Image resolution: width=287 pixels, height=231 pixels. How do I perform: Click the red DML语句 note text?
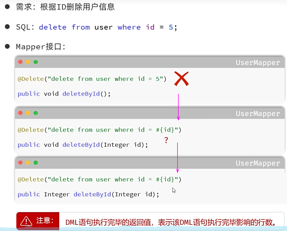point(170,222)
